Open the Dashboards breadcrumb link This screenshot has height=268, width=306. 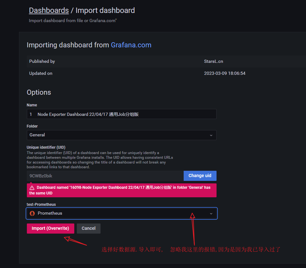click(49, 10)
